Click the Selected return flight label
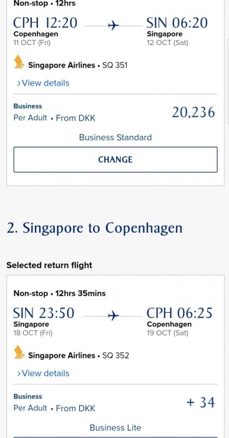The height and width of the screenshot is (438, 229). (49, 265)
